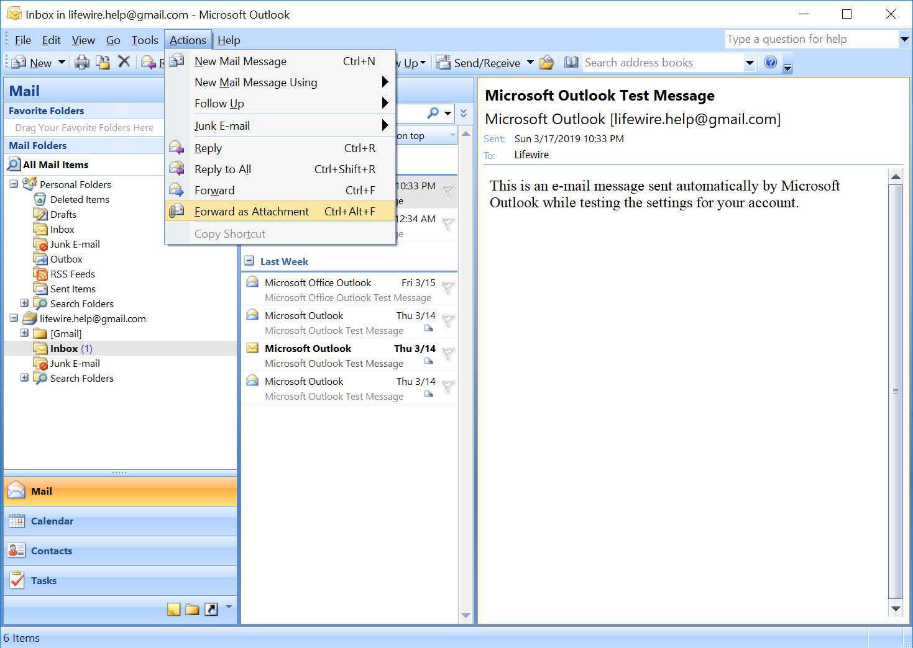Open Send/Receive dropdown arrow

530,62
